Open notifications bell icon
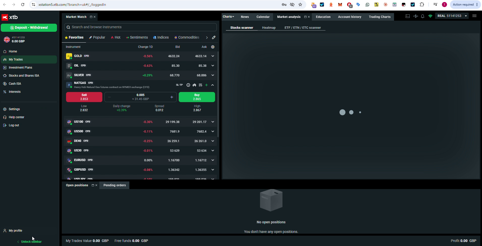The height and width of the screenshot is (246, 482). pos(423,16)
